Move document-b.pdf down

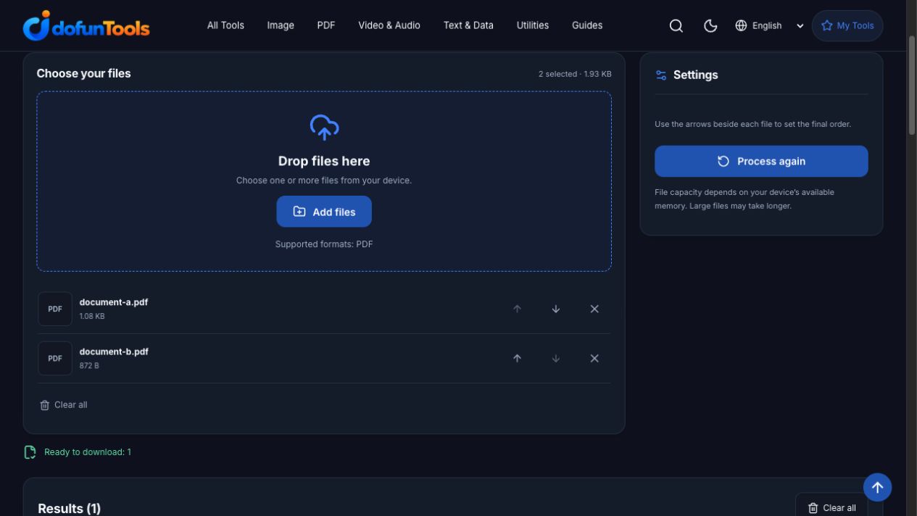pyautogui.click(x=556, y=358)
